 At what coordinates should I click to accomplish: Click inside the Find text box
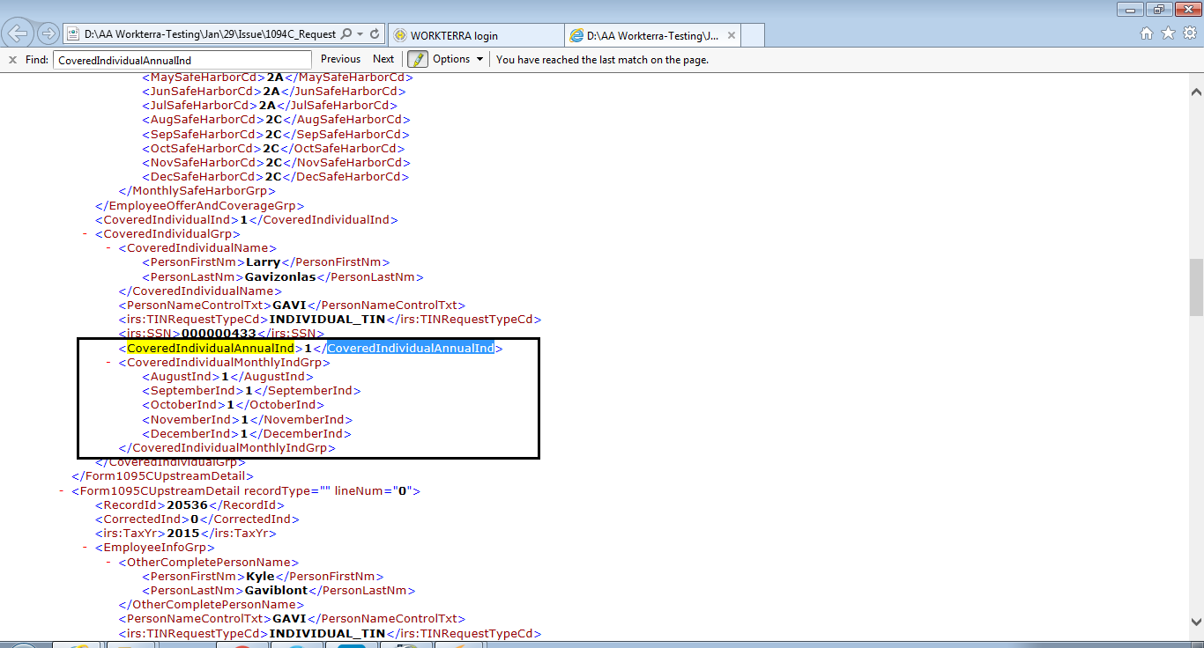pos(182,60)
